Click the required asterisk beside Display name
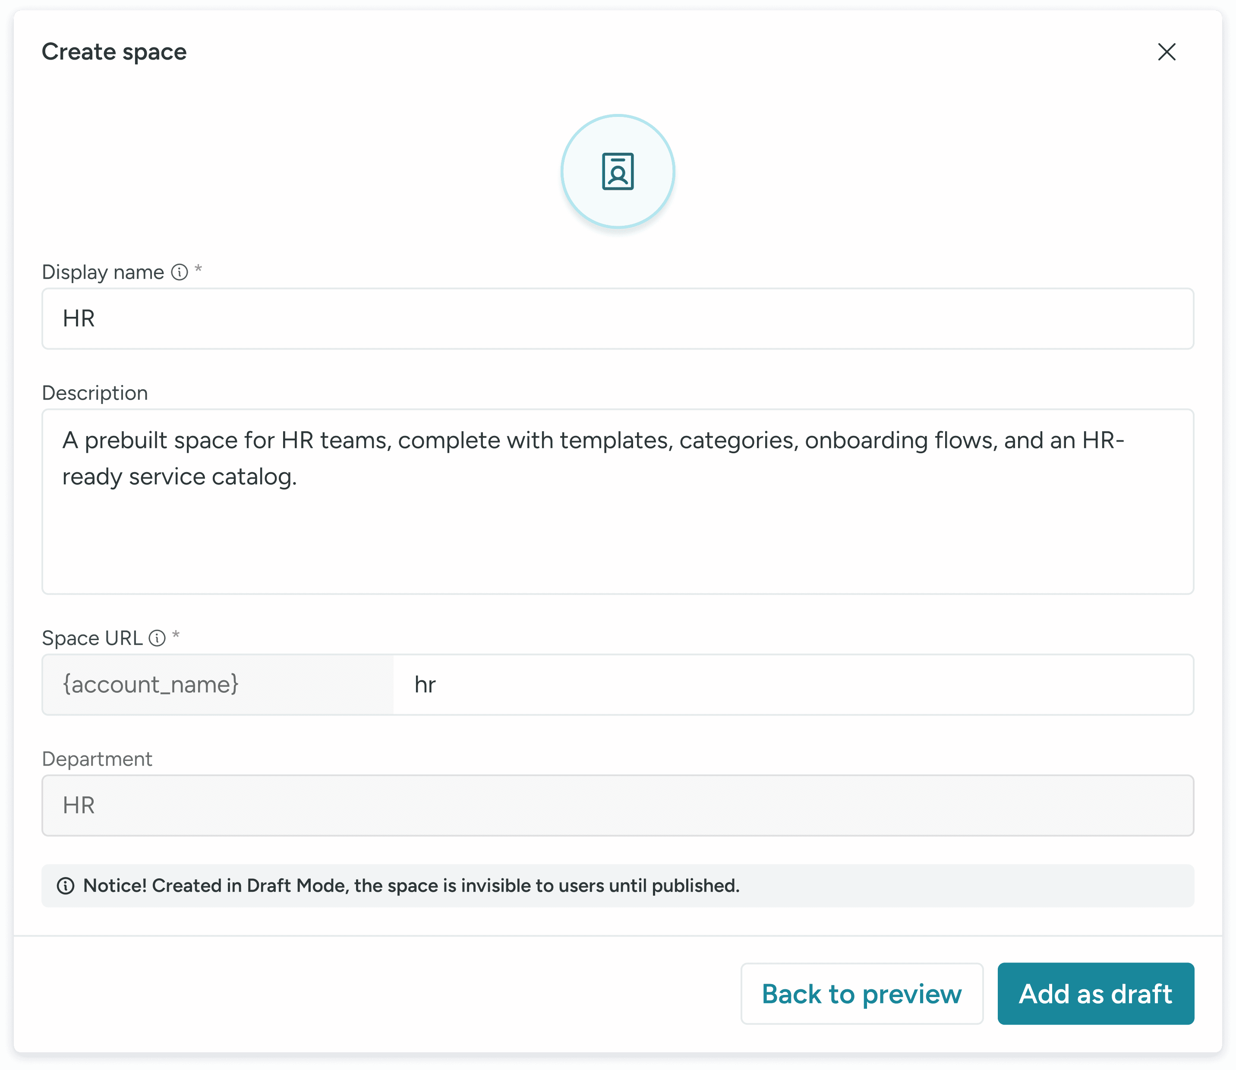The height and width of the screenshot is (1070, 1236). [x=198, y=269]
